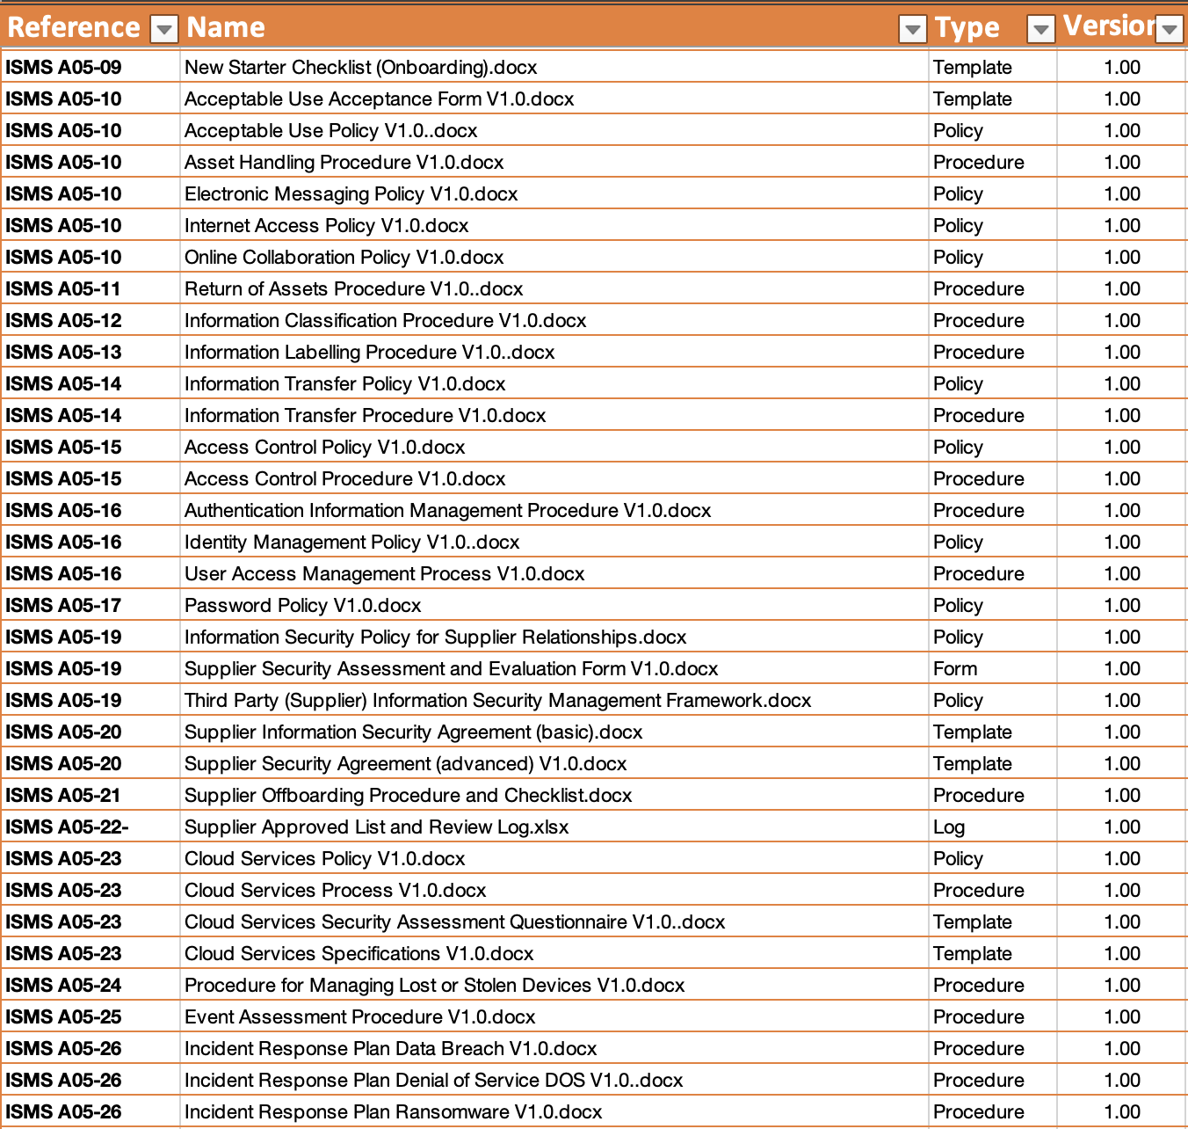Select Policy type for Cloud Services Policy row

pos(993,858)
